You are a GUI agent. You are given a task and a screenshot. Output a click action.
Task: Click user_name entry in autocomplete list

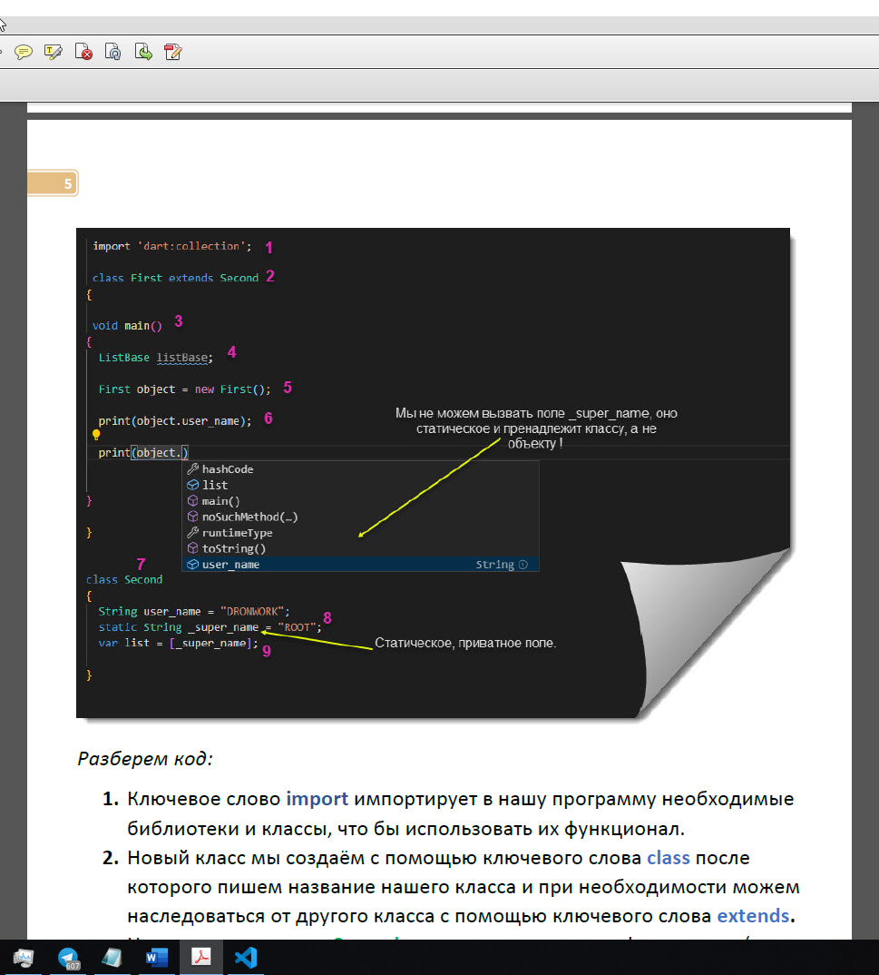230,565
